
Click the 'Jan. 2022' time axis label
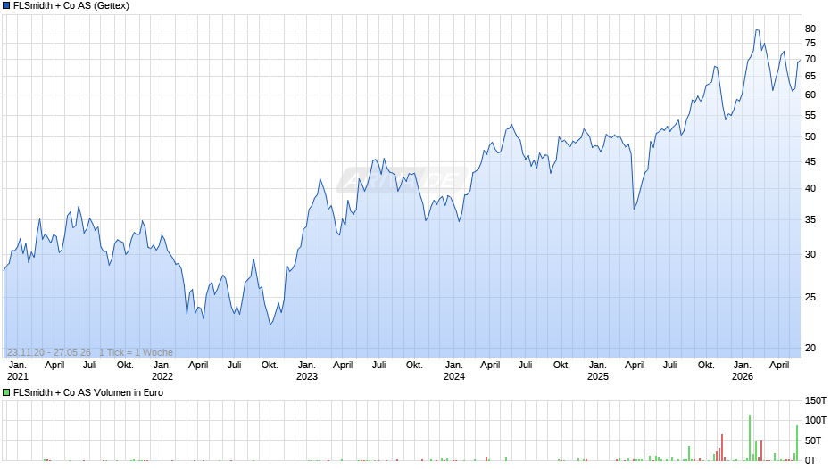[x=162, y=371]
